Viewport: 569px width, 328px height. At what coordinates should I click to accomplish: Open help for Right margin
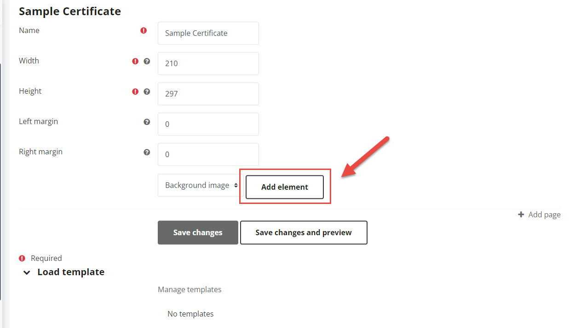[147, 152]
